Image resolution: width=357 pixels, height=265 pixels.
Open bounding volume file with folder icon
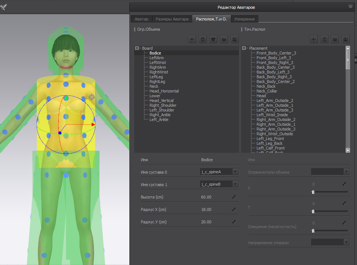(224, 39)
